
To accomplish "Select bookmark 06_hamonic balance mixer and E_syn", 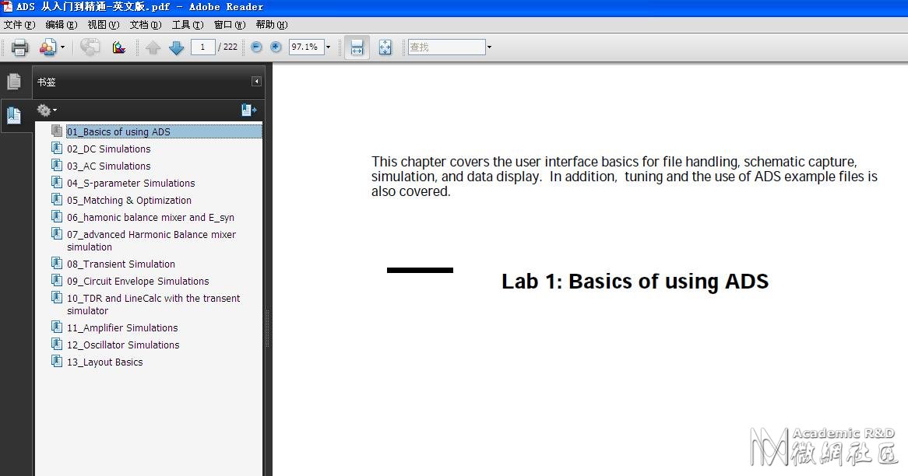I will click(150, 218).
